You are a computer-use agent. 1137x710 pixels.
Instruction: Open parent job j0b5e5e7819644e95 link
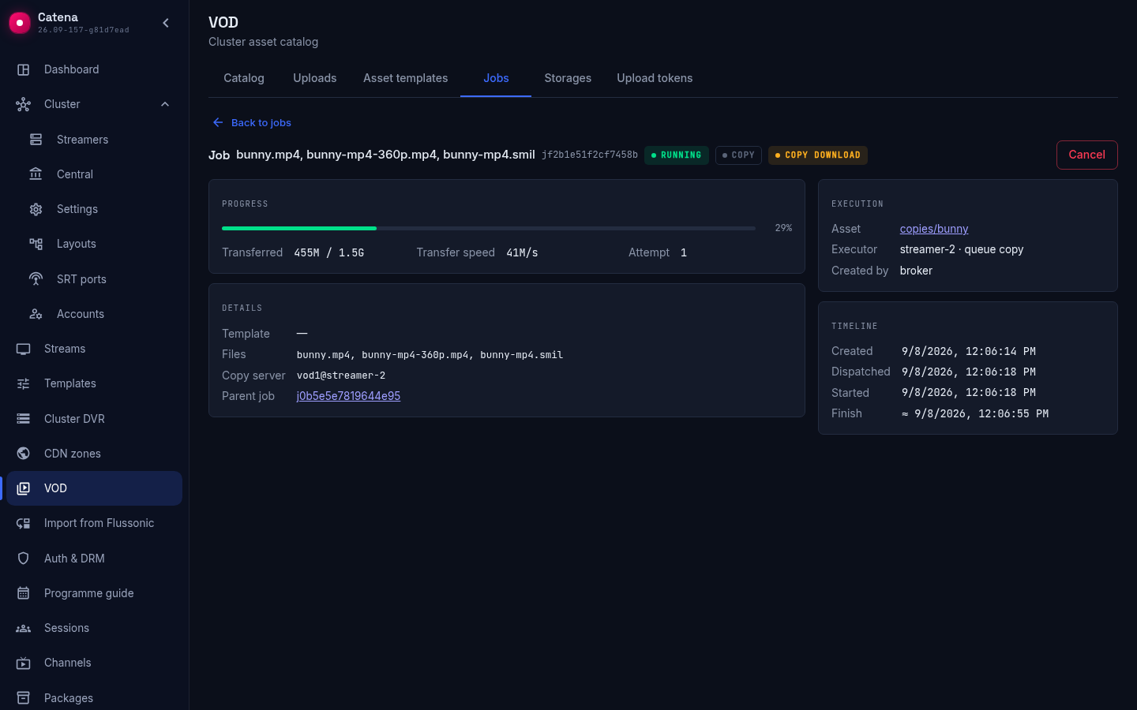tap(348, 396)
